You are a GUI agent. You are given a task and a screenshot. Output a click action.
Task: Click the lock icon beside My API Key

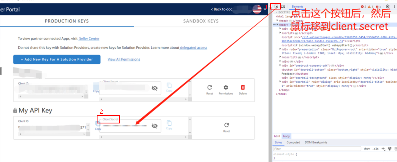click(x=15, y=111)
